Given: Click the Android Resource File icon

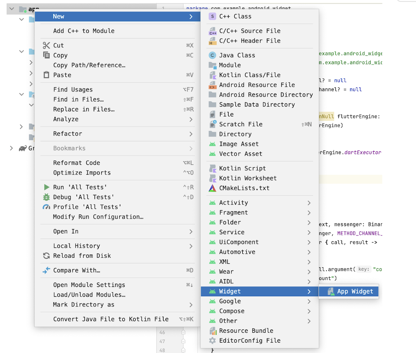Looking at the screenshot, I should [x=212, y=85].
